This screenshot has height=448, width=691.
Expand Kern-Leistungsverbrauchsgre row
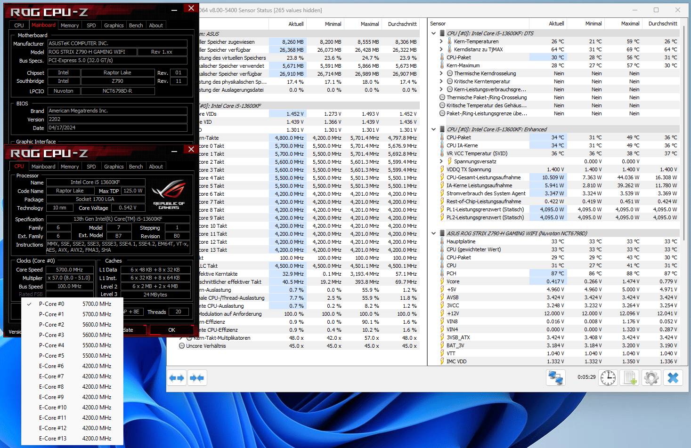[441, 89]
